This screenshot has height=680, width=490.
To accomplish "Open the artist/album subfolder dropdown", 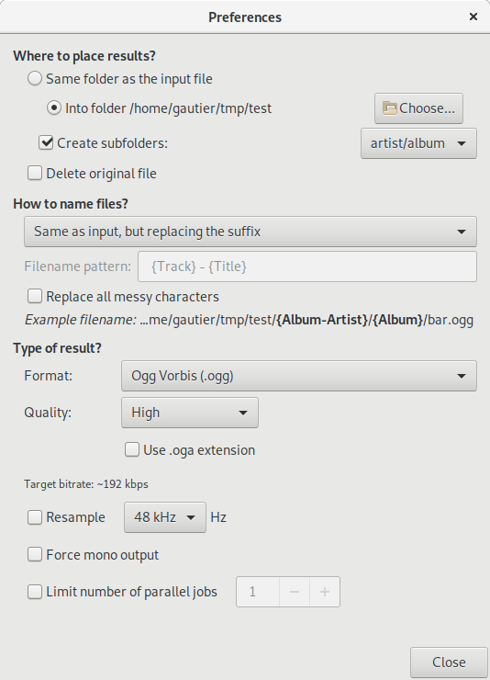I will (418, 143).
